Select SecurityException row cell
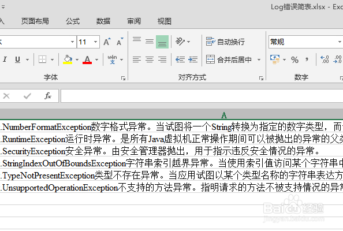 171,151
